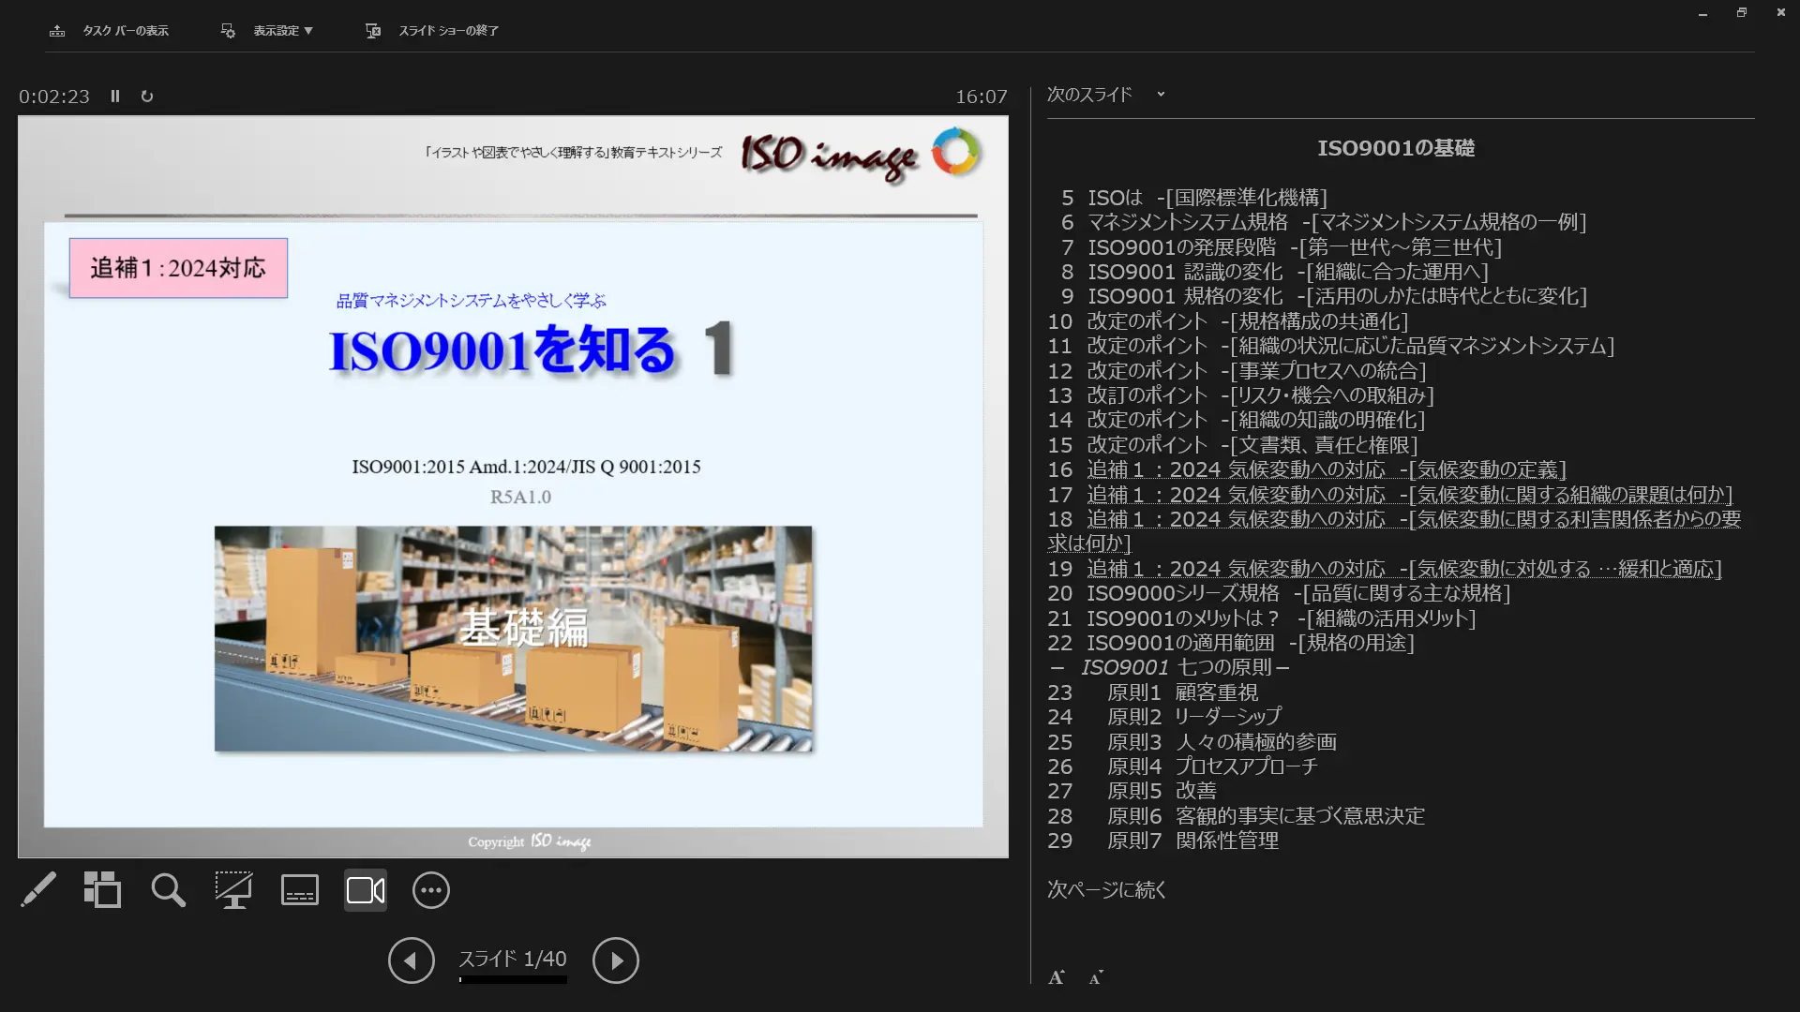1800x1012 pixels.
Task: Click Show Taskbar (タスク バーの表示)
Action: [109, 31]
